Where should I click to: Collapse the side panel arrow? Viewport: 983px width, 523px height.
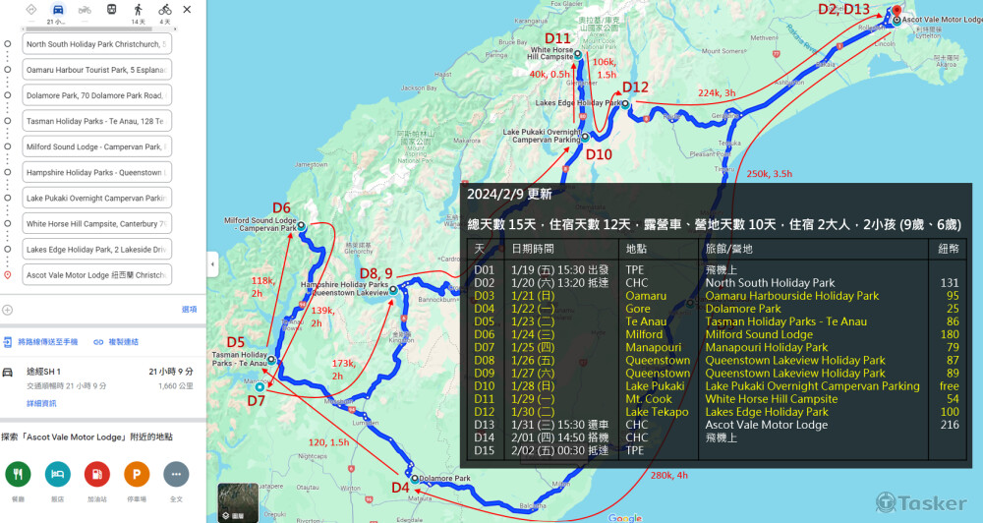pyautogui.click(x=212, y=264)
